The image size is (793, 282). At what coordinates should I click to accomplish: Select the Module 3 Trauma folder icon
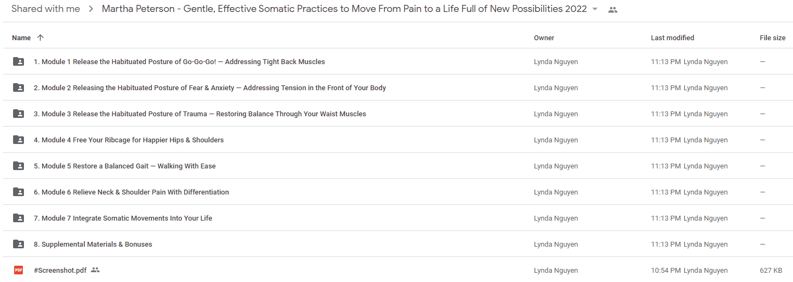19,114
